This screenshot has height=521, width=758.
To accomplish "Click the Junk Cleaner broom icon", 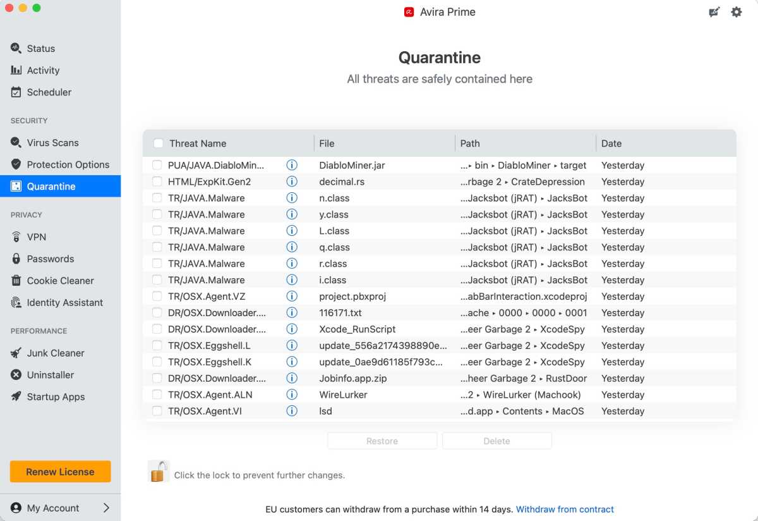I will click(16, 353).
